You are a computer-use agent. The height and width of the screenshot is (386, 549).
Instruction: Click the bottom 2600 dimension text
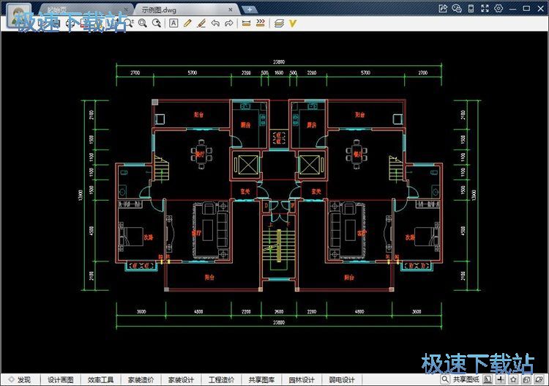[279, 311]
